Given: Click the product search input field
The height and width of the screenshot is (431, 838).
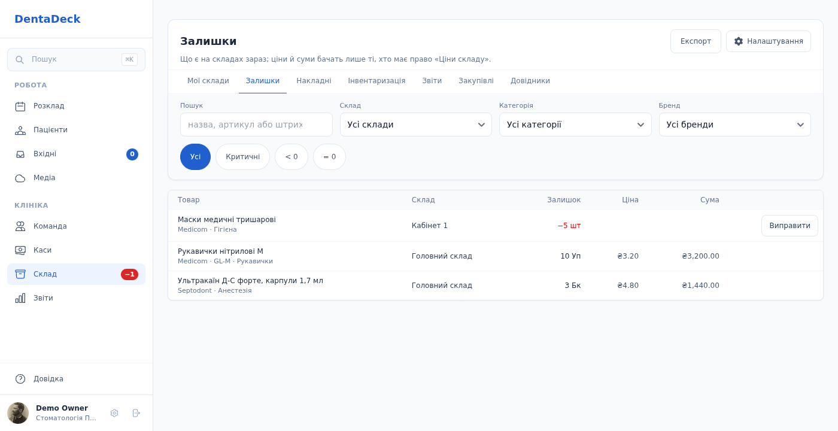Looking at the screenshot, I should [x=256, y=125].
